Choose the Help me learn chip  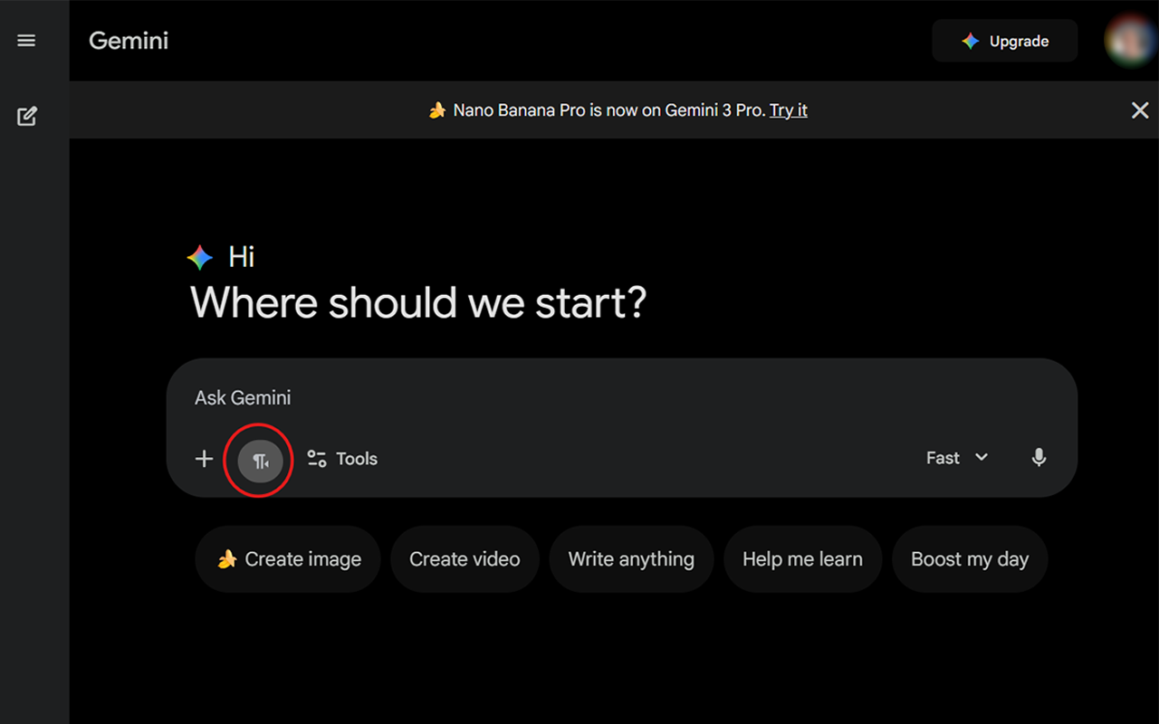click(x=802, y=559)
